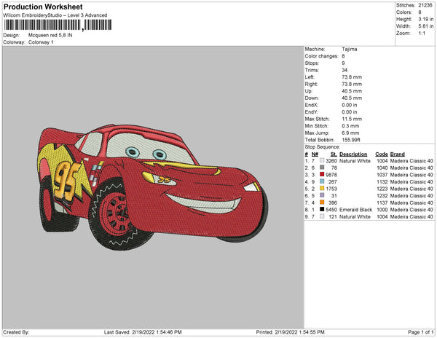Click the 'Printed: 2/19/2022 1:54:55 PM' text
Screen dimensions: 437x338
[x=290, y=332]
